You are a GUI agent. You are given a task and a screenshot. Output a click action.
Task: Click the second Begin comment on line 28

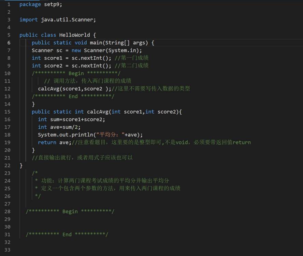(70, 211)
